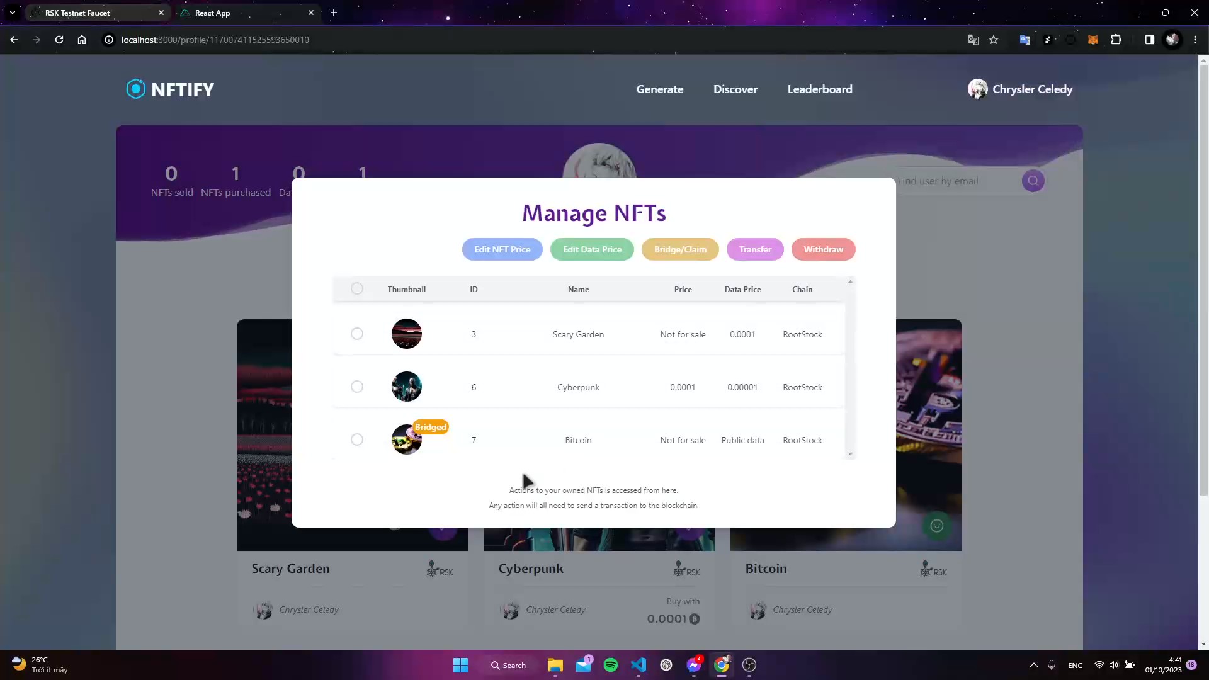Open Chrome's three-dot menu
Image resolution: width=1209 pixels, height=680 pixels.
(x=1195, y=40)
